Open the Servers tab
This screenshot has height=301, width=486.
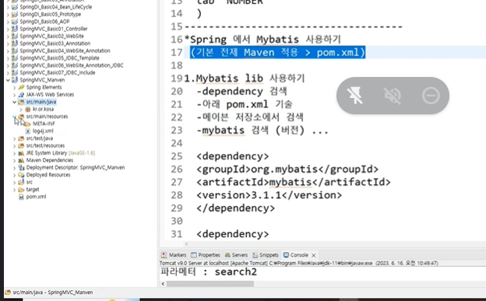coord(236,255)
